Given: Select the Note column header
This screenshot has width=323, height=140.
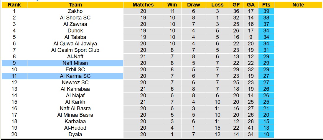Looking at the screenshot, I should coord(298,5).
